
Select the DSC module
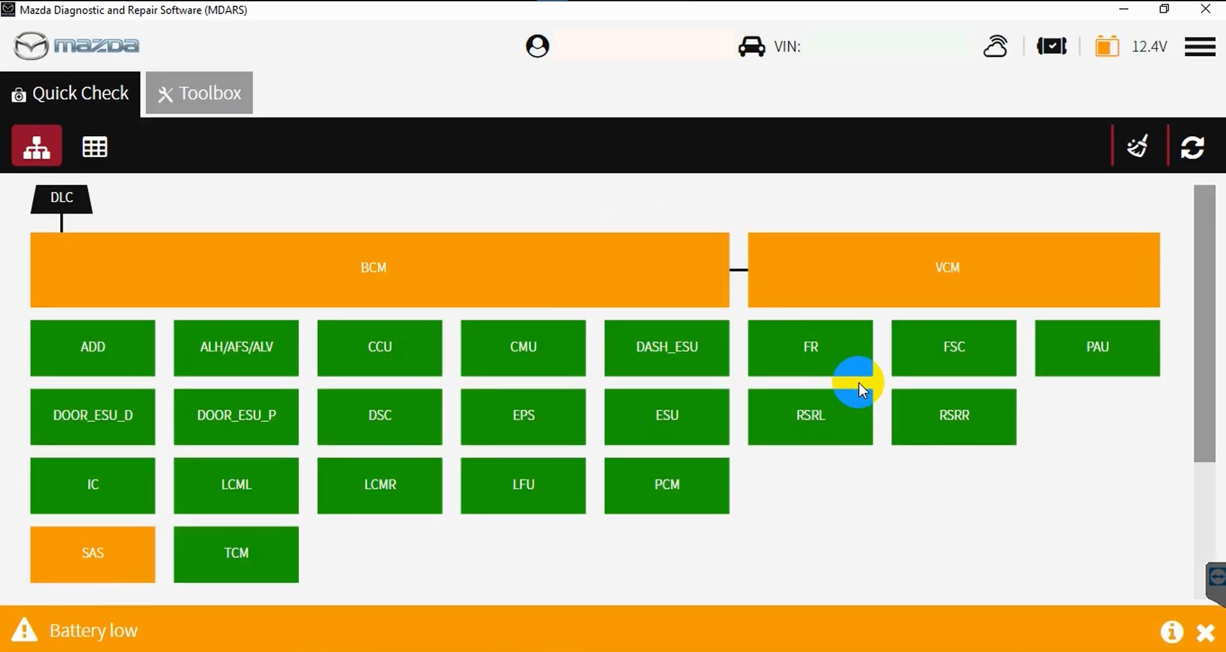(x=380, y=417)
